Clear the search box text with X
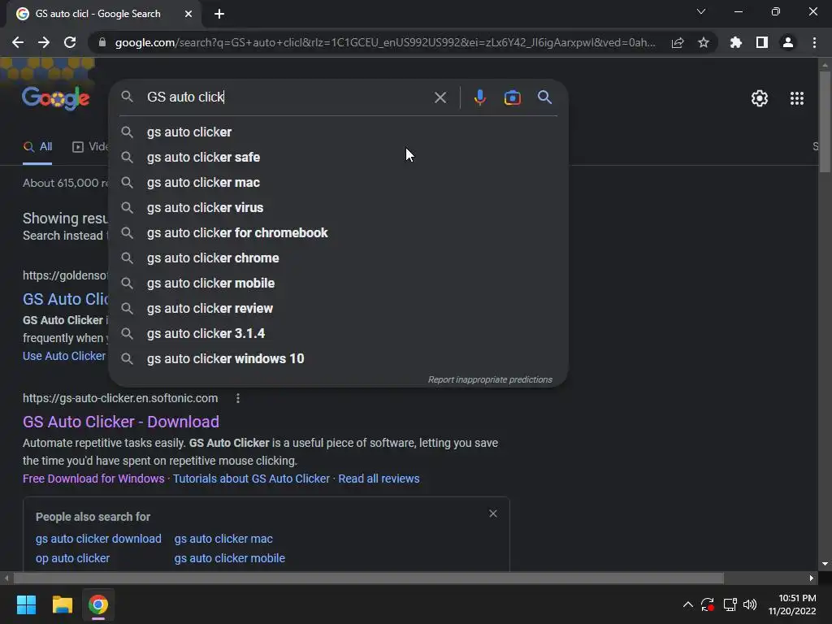Viewport: 832px width, 624px height. click(x=440, y=97)
